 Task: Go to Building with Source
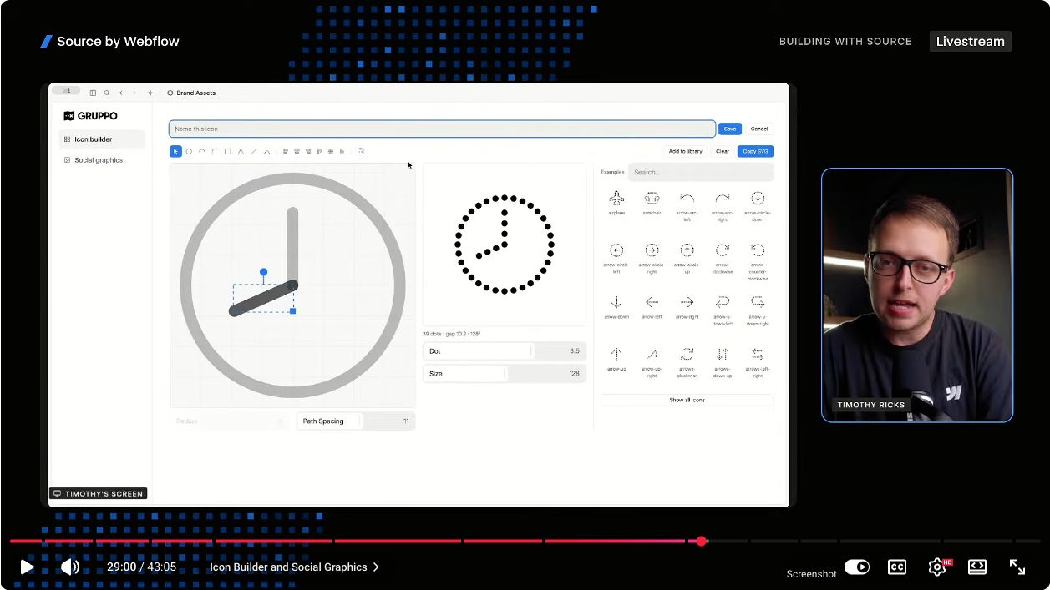(845, 41)
